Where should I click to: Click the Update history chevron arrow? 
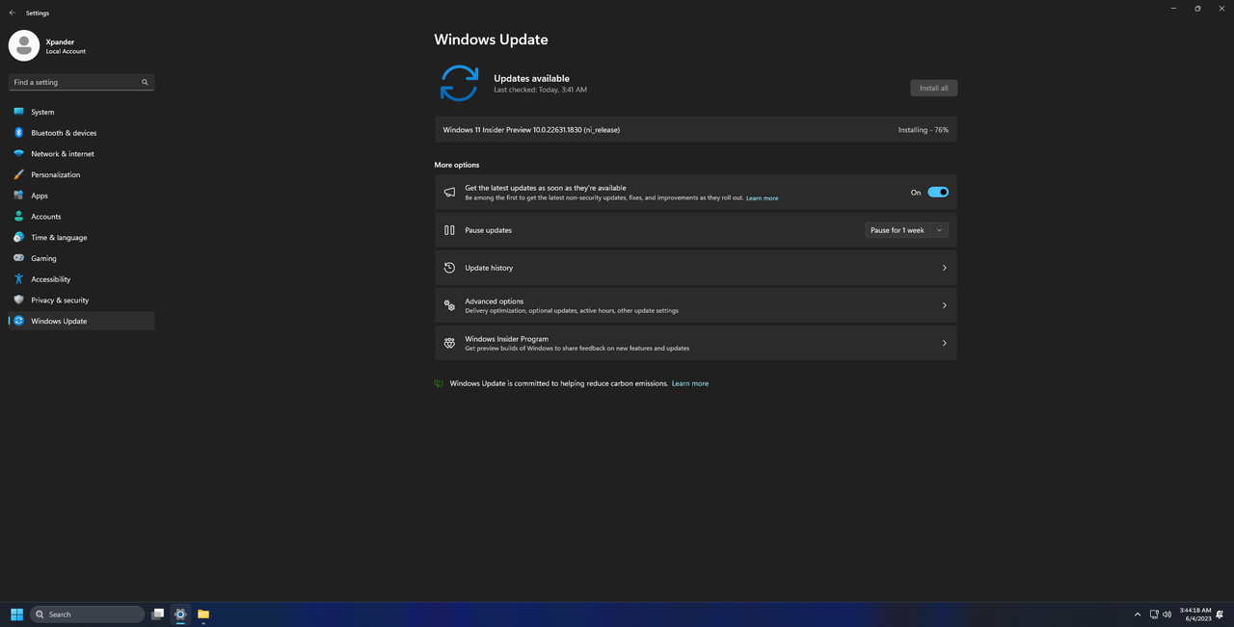click(944, 268)
